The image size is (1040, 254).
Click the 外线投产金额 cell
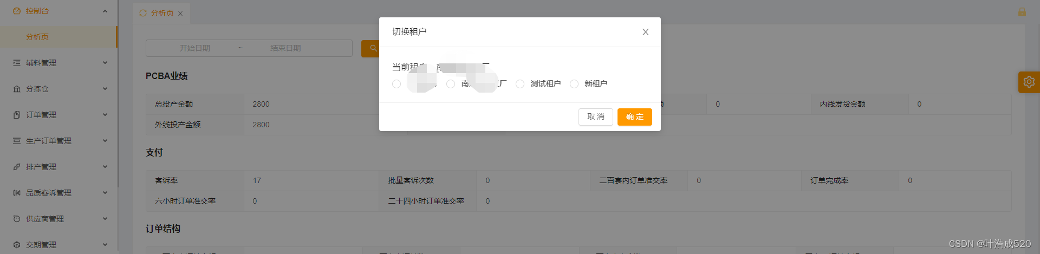click(195, 125)
